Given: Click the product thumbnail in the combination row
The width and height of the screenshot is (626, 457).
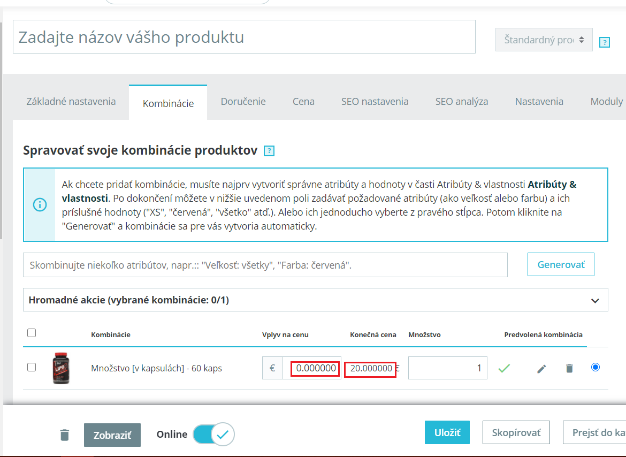Looking at the screenshot, I should 61,368.
